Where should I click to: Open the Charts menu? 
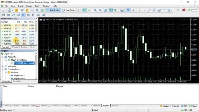(x=29, y=6)
